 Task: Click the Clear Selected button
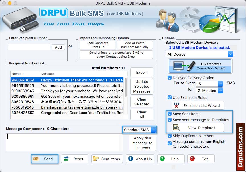click(142, 101)
